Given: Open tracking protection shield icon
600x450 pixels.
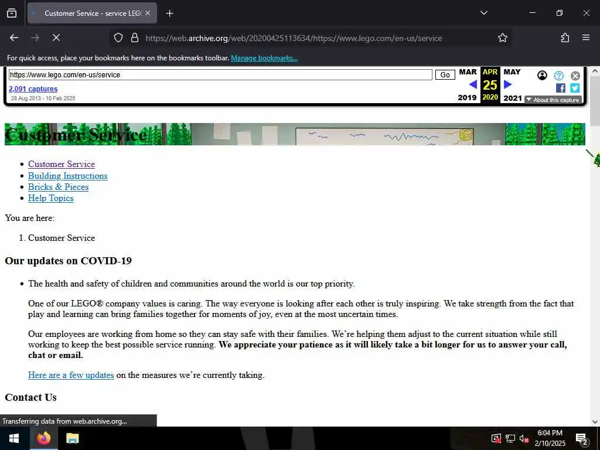Looking at the screenshot, I should [118, 37].
